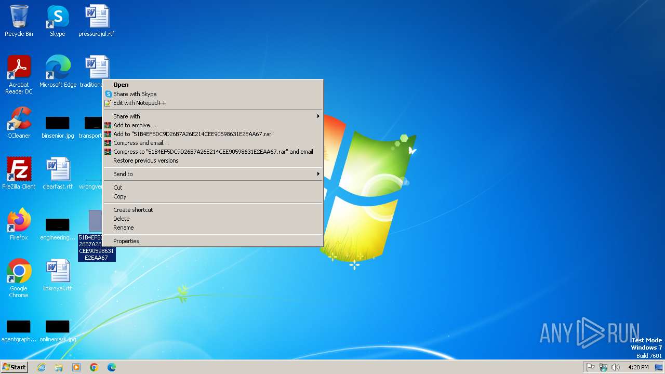The width and height of the screenshot is (665, 374).
Task: Open Internet Explorer from the taskbar
Action: point(41,367)
